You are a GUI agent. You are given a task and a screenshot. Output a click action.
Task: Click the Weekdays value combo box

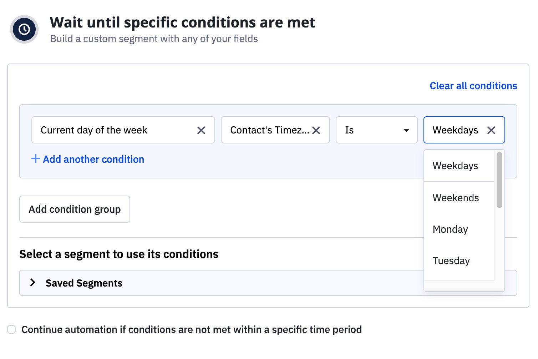point(455,130)
